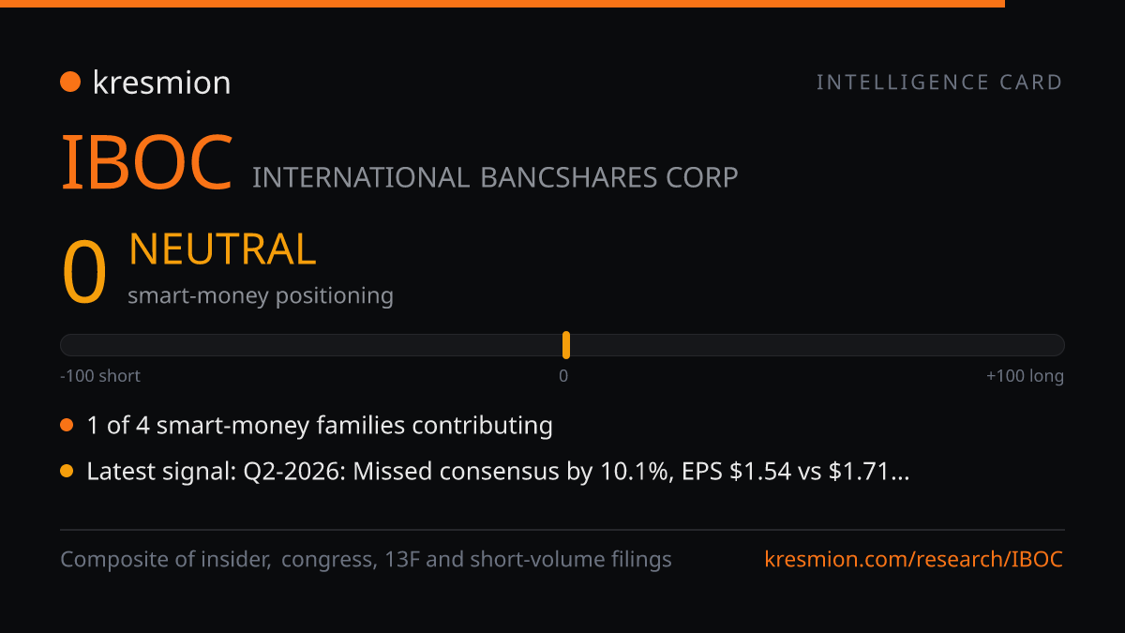Select International Bancshares Corp company name
The height and width of the screenshot is (633, 1125).
point(495,177)
